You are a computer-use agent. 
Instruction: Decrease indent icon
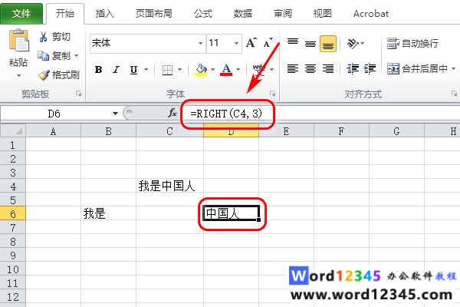(x=353, y=69)
